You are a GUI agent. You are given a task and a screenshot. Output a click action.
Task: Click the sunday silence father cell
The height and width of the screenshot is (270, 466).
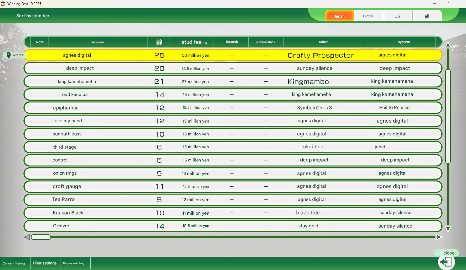[315, 68]
